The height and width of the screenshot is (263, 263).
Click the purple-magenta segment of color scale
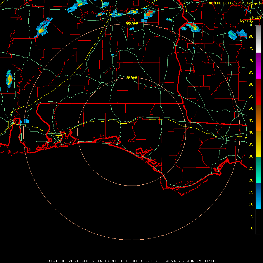click(258, 65)
